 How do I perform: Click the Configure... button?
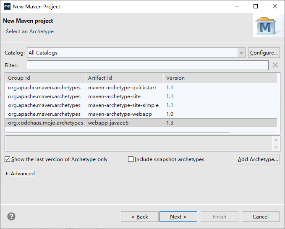(264, 53)
